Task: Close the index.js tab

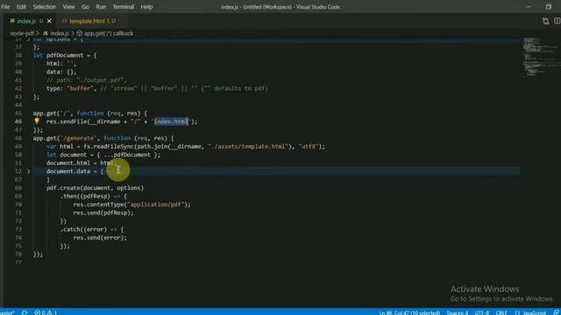Action: coord(49,21)
